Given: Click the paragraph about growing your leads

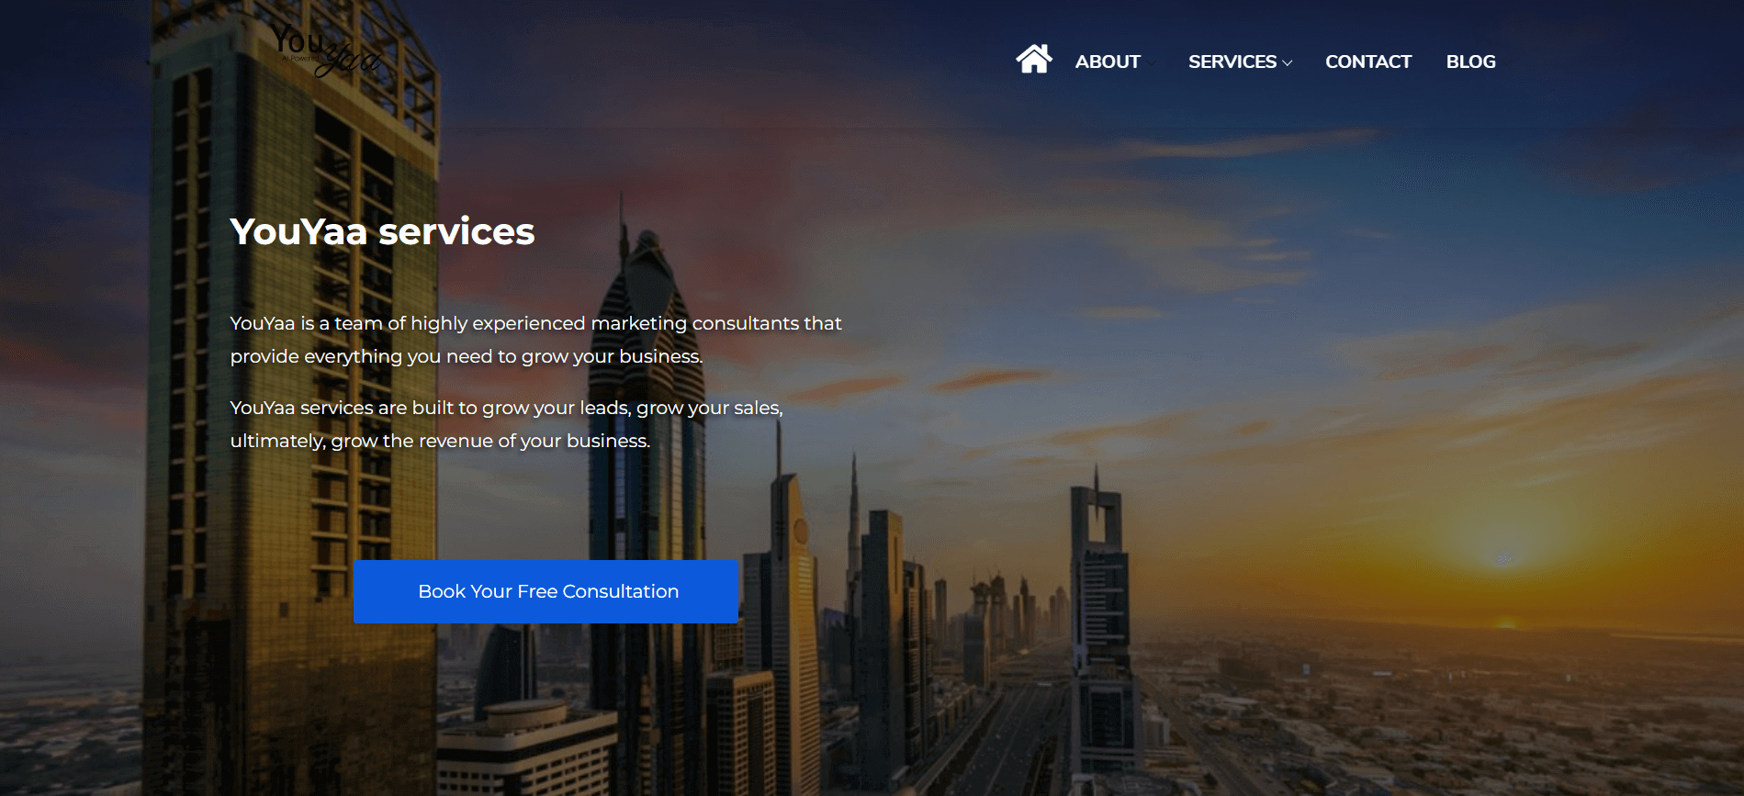Looking at the screenshot, I should 506,424.
